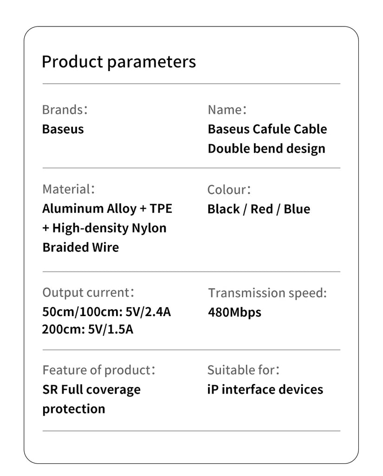Viewport: 383px width, 476px height.
Task: Click the Transmission speed label
Action: coord(267,293)
